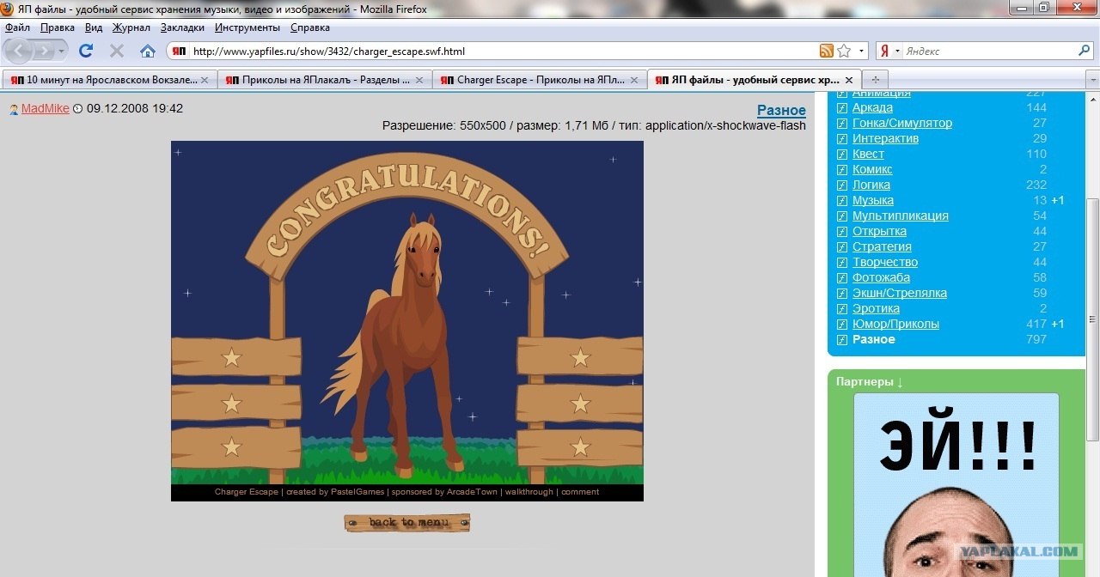The height and width of the screenshot is (577, 1100).
Task: Open a new tab with the plus button
Action: (876, 80)
